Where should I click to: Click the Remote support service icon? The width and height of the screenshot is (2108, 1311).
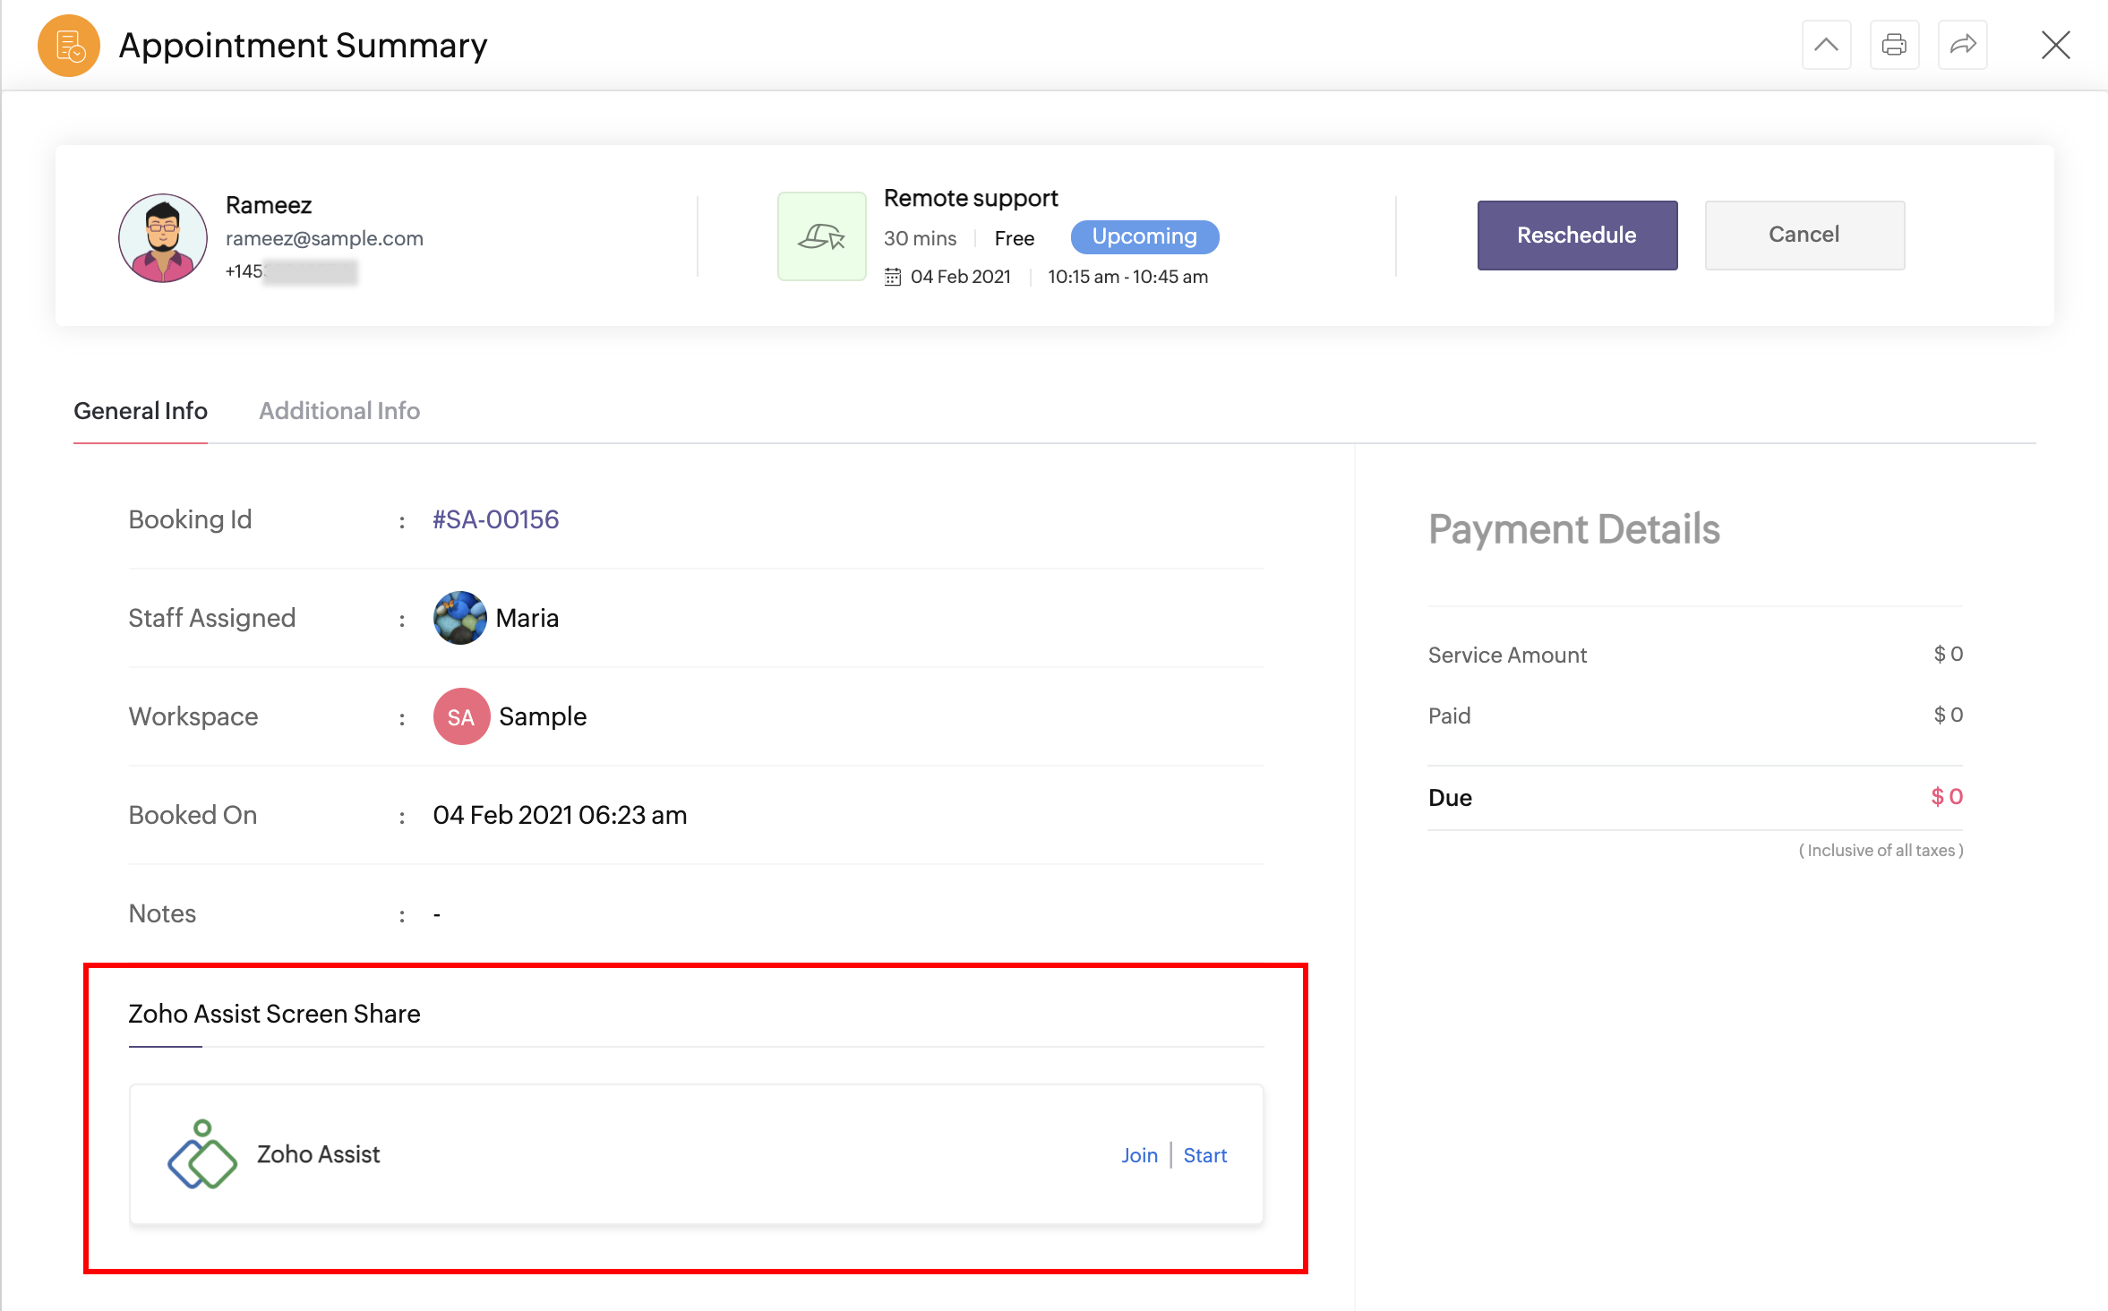[820, 236]
